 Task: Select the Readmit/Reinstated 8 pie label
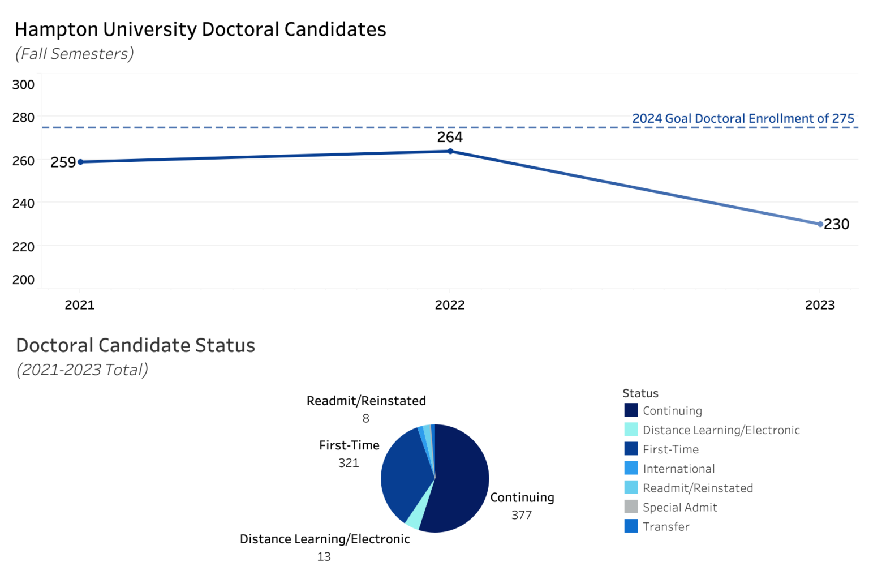click(366, 409)
